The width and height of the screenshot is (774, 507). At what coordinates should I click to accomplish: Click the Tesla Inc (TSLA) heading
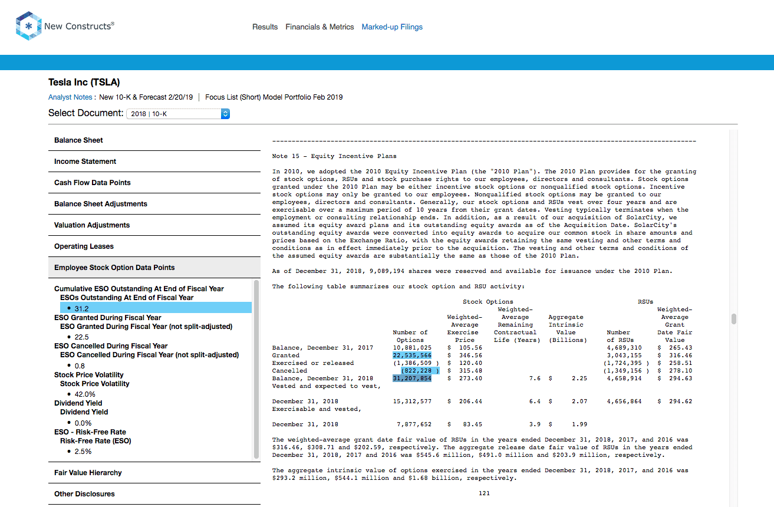click(x=84, y=83)
